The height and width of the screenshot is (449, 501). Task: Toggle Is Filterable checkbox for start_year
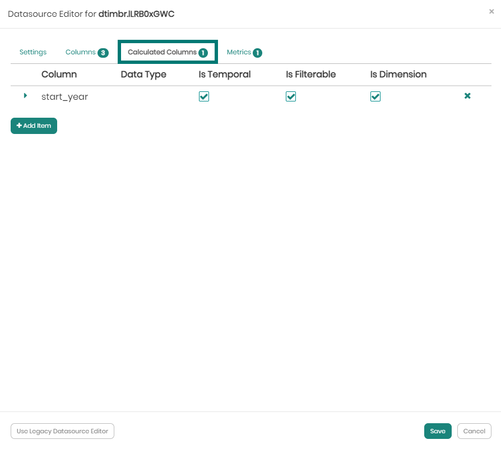click(x=291, y=96)
